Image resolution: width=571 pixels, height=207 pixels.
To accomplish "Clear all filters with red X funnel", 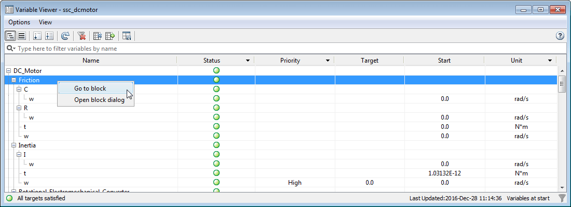I will pyautogui.click(x=81, y=36).
